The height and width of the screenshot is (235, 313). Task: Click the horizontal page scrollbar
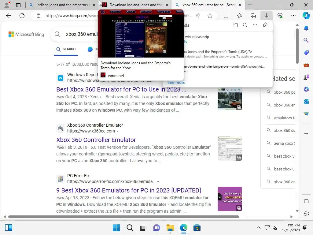click(123, 217)
